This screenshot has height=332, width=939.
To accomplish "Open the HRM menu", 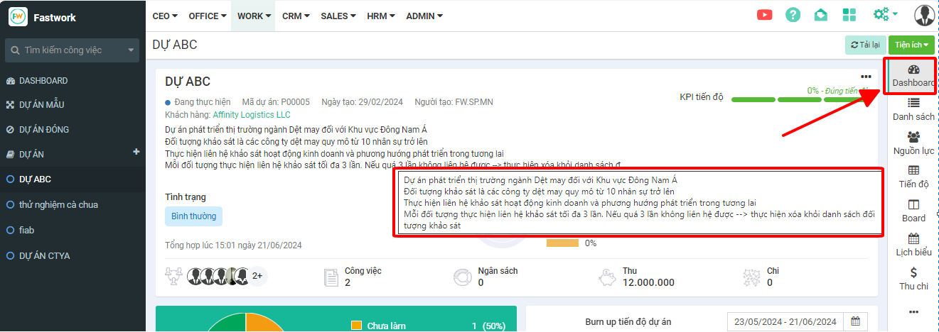I will (x=381, y=16).
